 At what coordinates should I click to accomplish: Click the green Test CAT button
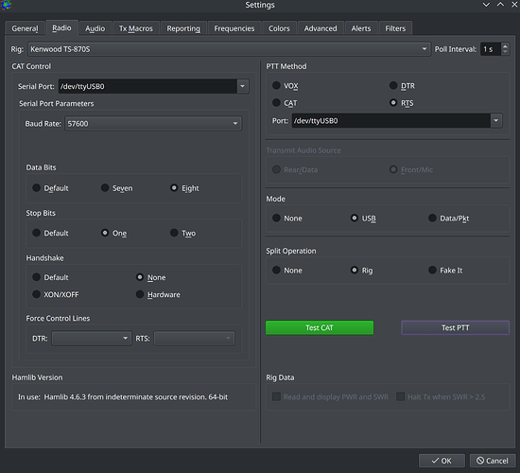320,327
